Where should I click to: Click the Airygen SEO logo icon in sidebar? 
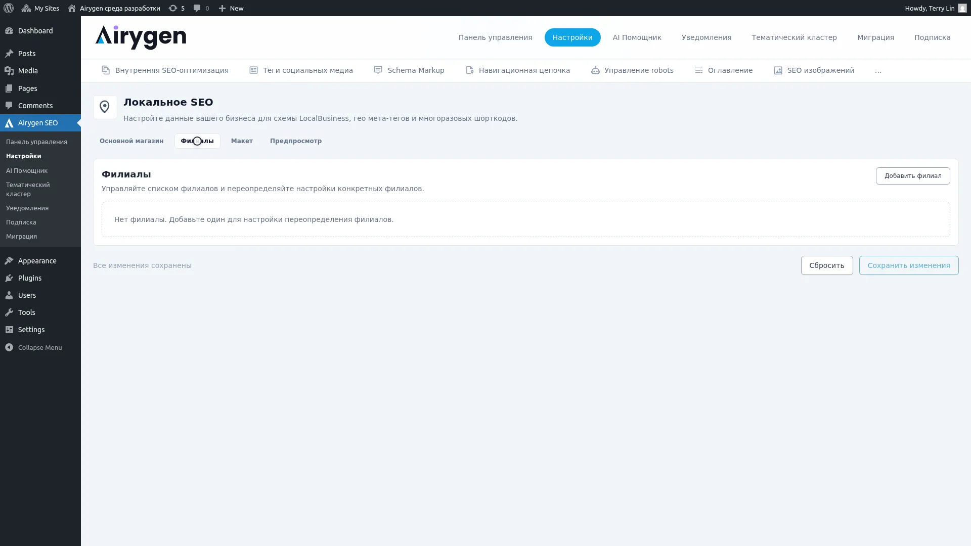(9, 123)
